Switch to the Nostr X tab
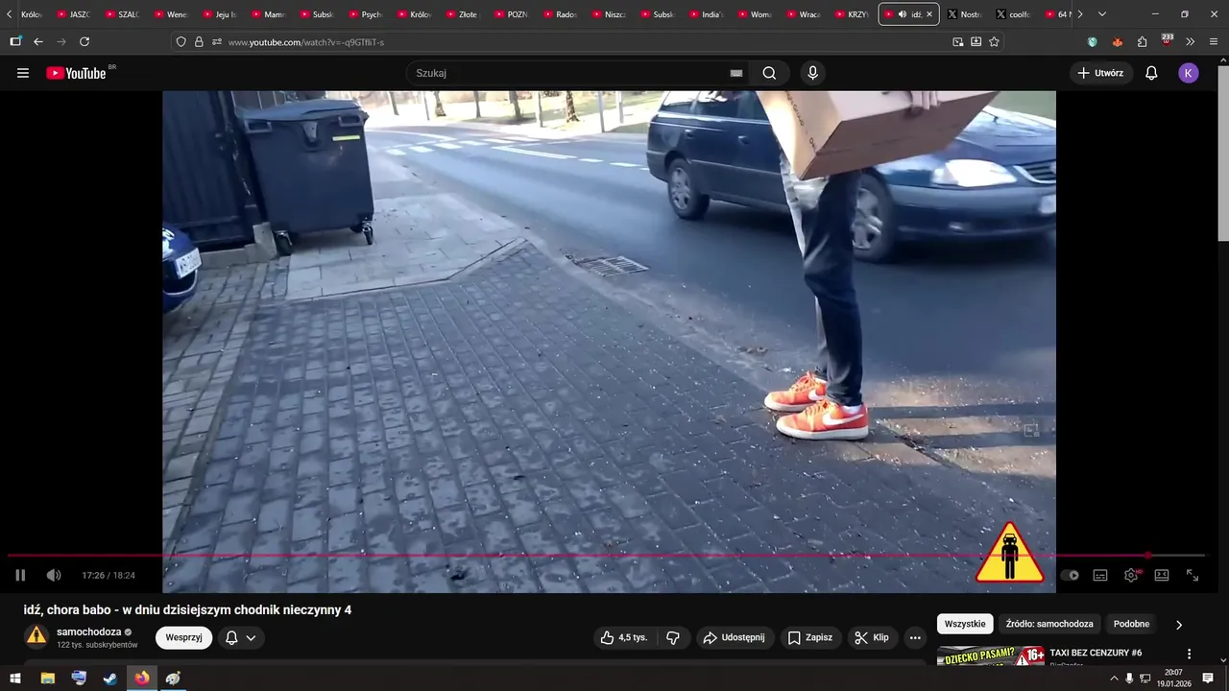The width and height of the screenshot is (1229, 691). coord(964,14)
